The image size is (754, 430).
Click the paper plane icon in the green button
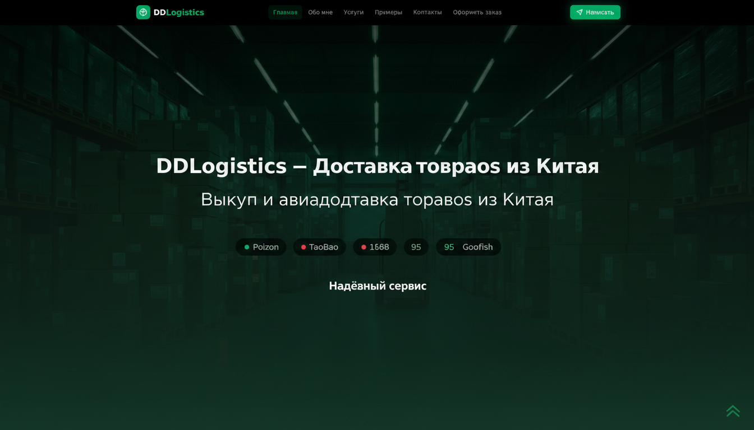pyautogui.click(x=580, y=12)
